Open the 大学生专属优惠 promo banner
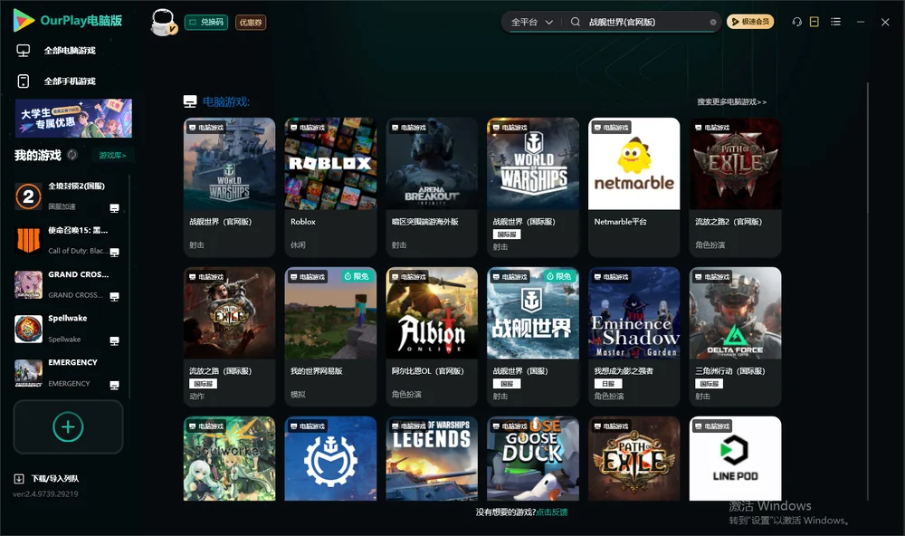 pos(73,119)
